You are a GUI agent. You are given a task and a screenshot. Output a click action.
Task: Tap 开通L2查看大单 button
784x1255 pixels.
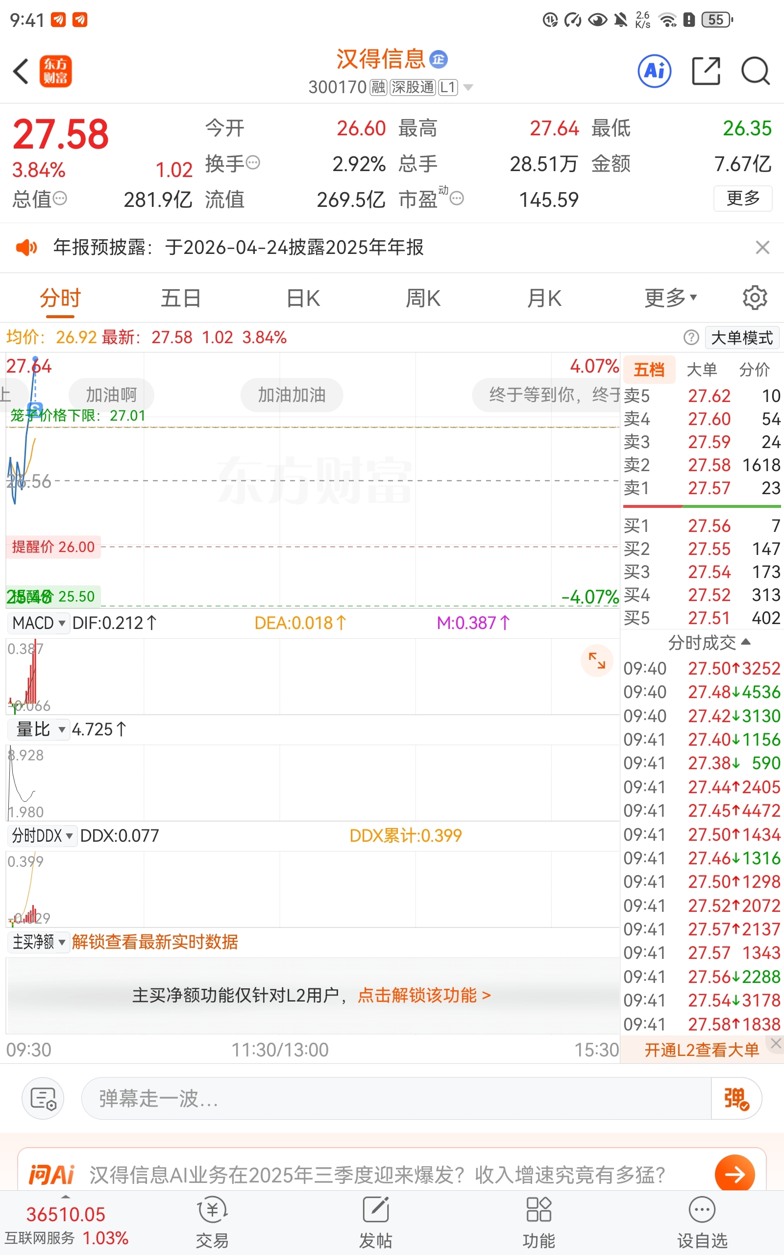[701, 1050]
